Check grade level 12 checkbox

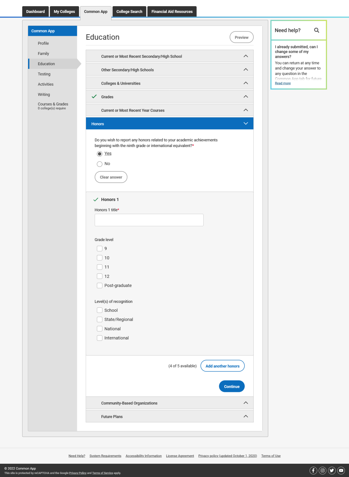100,276
